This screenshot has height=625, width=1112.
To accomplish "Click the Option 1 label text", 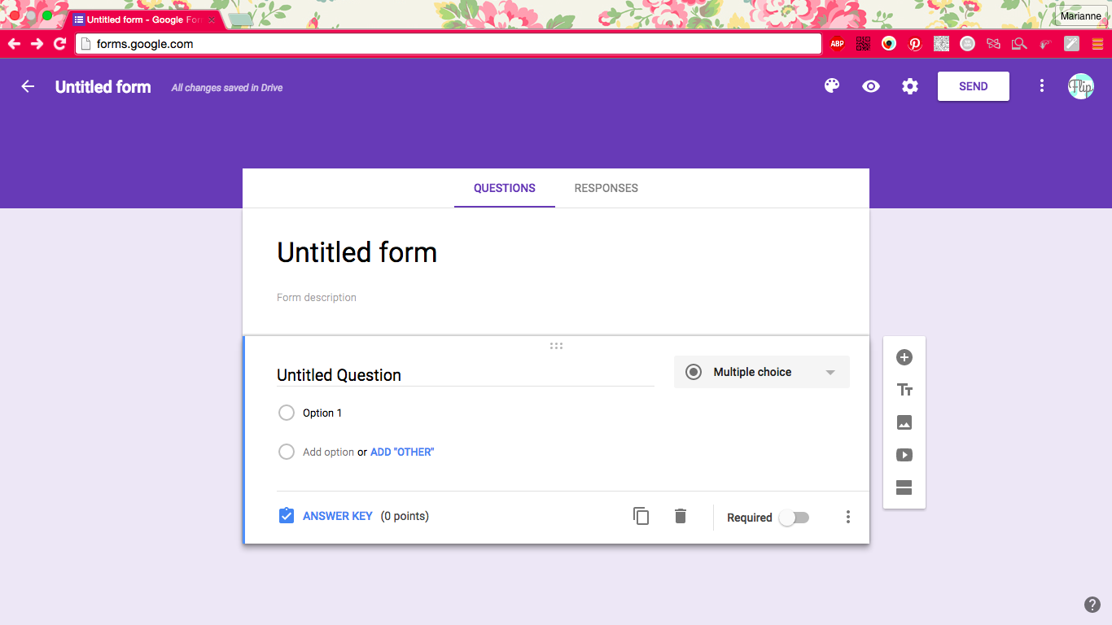I will pos(322,413).
